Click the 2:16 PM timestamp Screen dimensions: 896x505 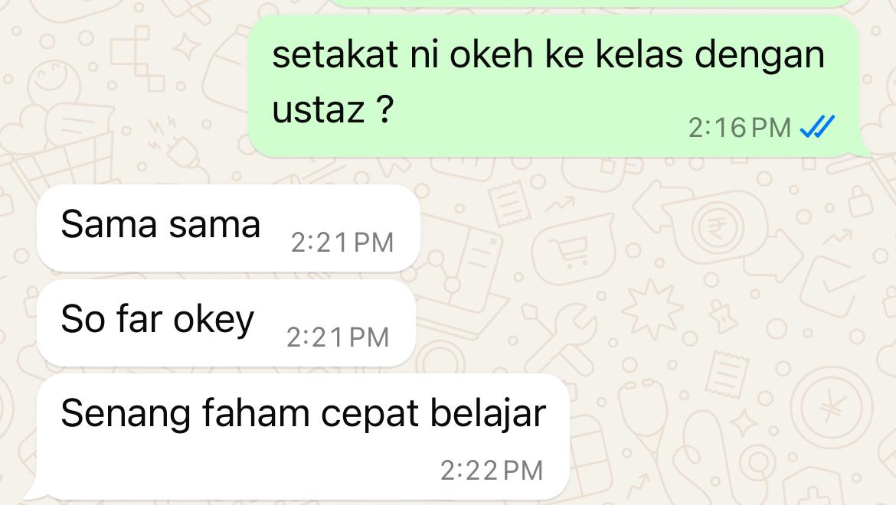[x=740, y=128]
